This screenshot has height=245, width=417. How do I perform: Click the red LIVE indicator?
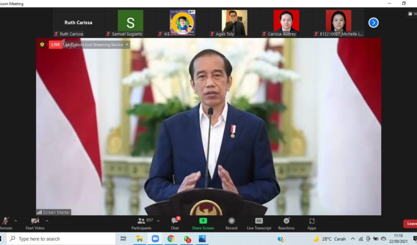click(55, 45)
